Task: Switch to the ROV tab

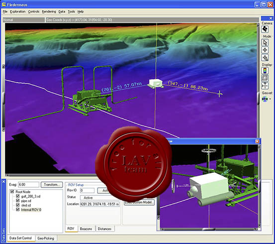Action: click(x=71, y=229)
